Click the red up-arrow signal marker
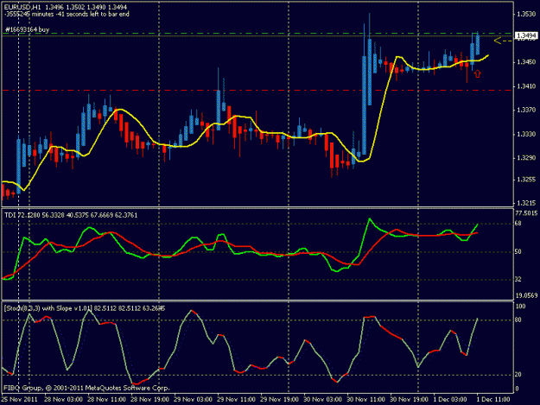Image resolution: width=540 pixels, height=405 pixels. point(477,73)
